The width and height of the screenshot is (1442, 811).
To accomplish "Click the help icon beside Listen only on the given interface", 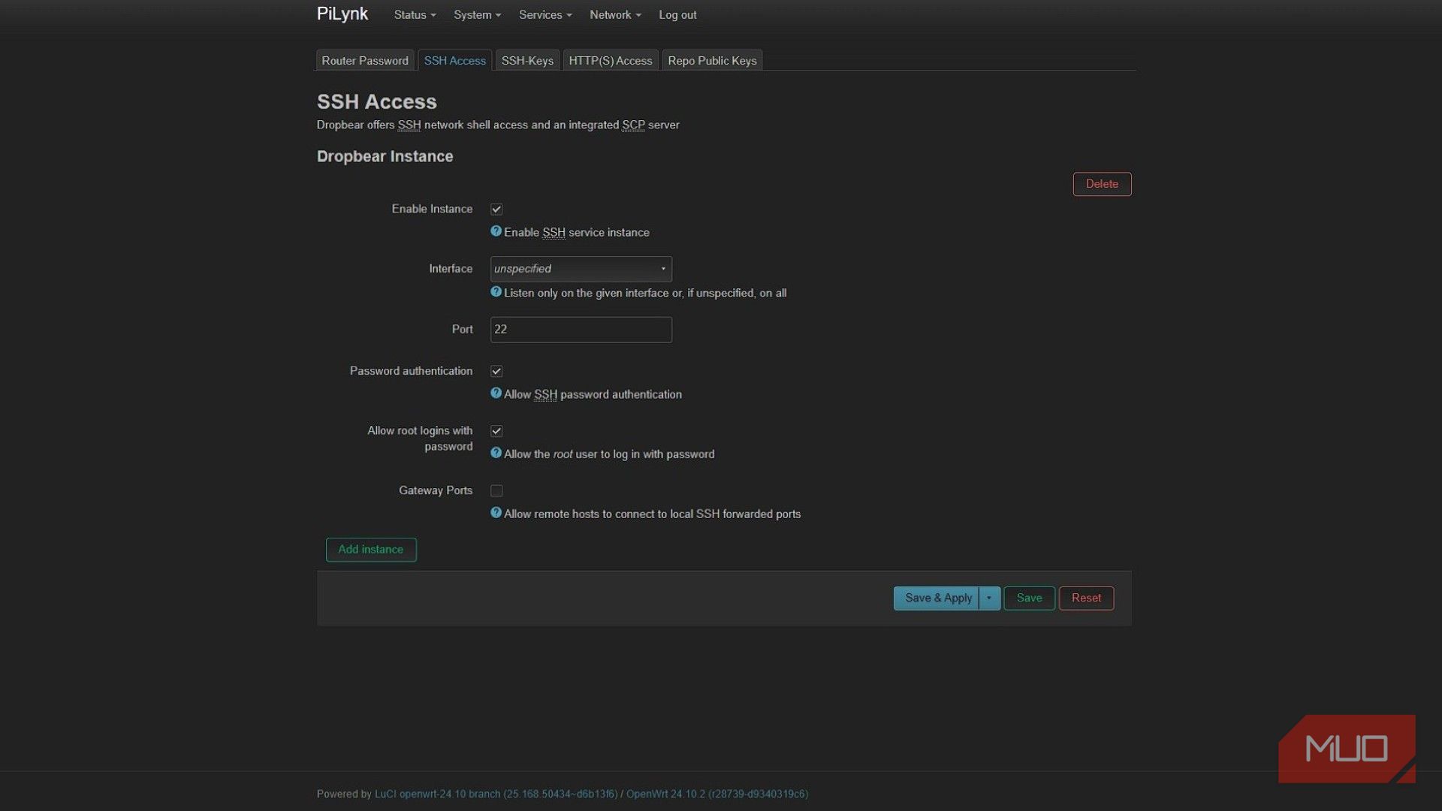I will coord(496,292).
